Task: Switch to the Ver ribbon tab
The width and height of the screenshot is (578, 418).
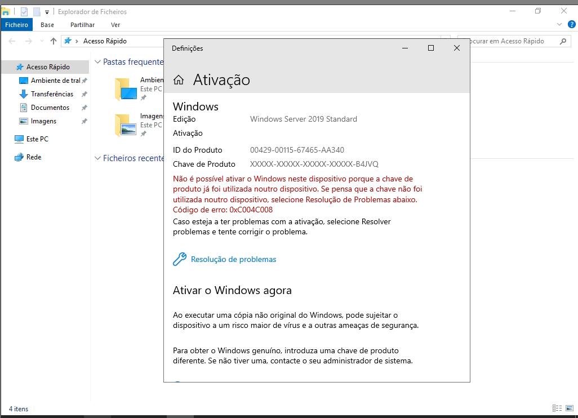Action: [115, 25]
